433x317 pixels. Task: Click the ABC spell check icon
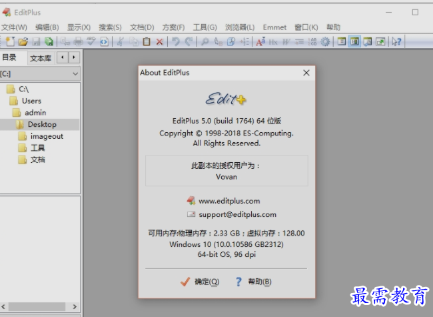pyautogui.click(x=91, y=42)
